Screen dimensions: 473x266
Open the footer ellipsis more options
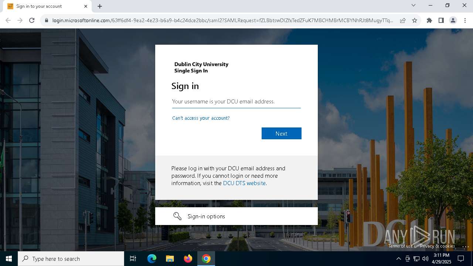click(x=465, y=246)
